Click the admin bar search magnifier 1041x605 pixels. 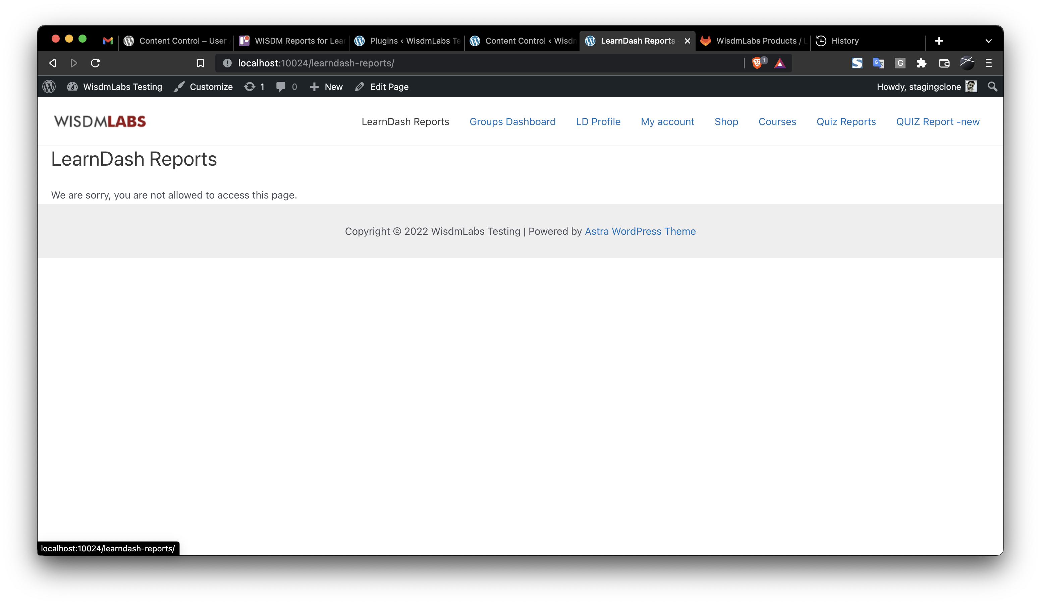(992, 87)
